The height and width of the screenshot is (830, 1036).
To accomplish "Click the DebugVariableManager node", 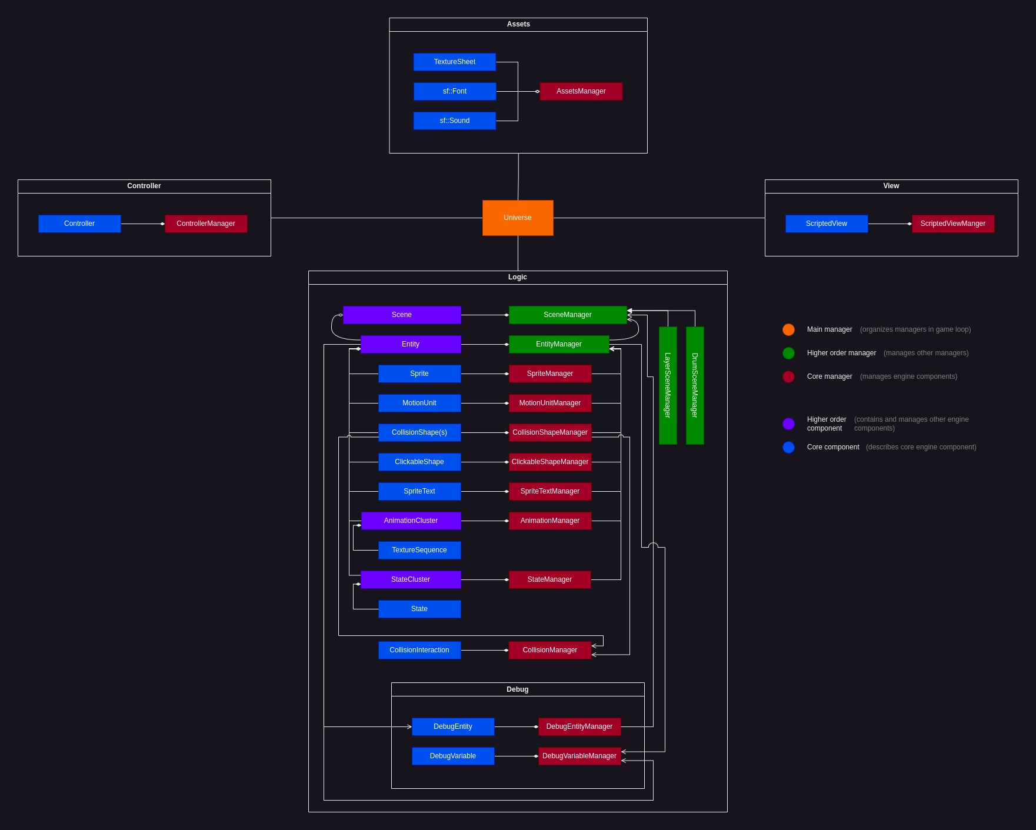I will (x=579, y=756).
